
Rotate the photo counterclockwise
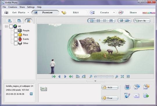point(78,77)
